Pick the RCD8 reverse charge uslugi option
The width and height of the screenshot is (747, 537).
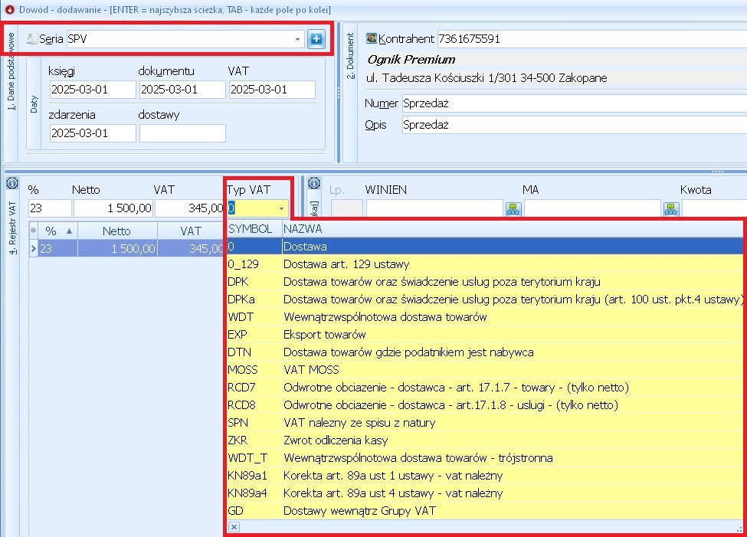point(485,405)
